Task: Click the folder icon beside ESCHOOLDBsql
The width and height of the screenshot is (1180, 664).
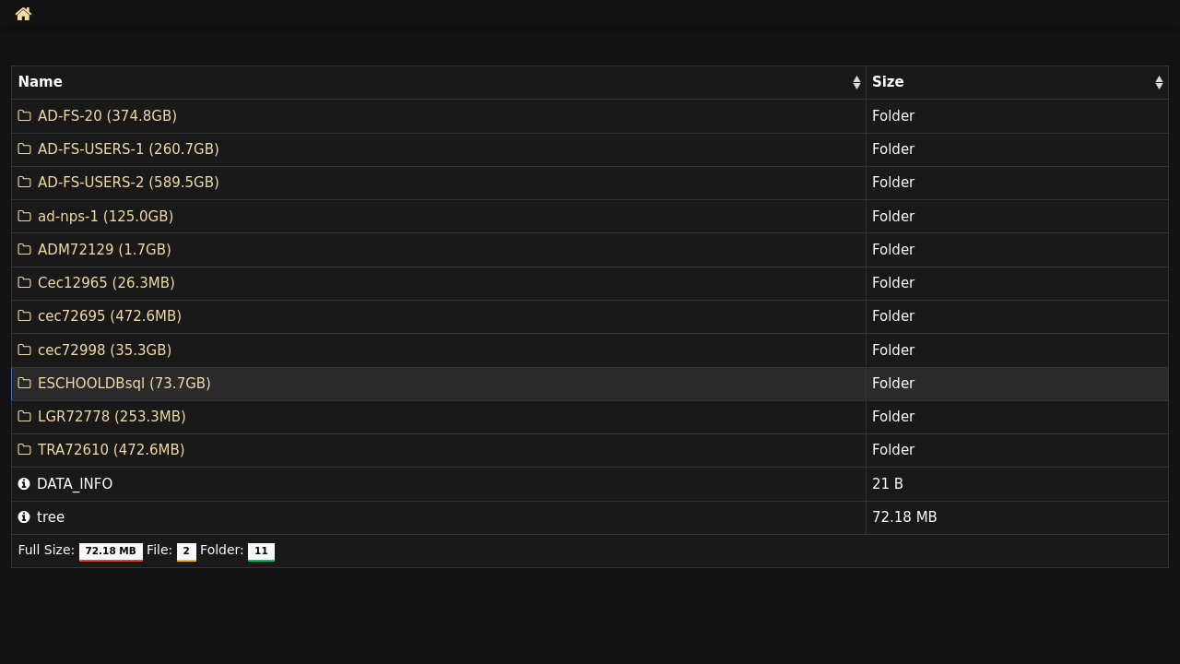Action: (25, 384)
